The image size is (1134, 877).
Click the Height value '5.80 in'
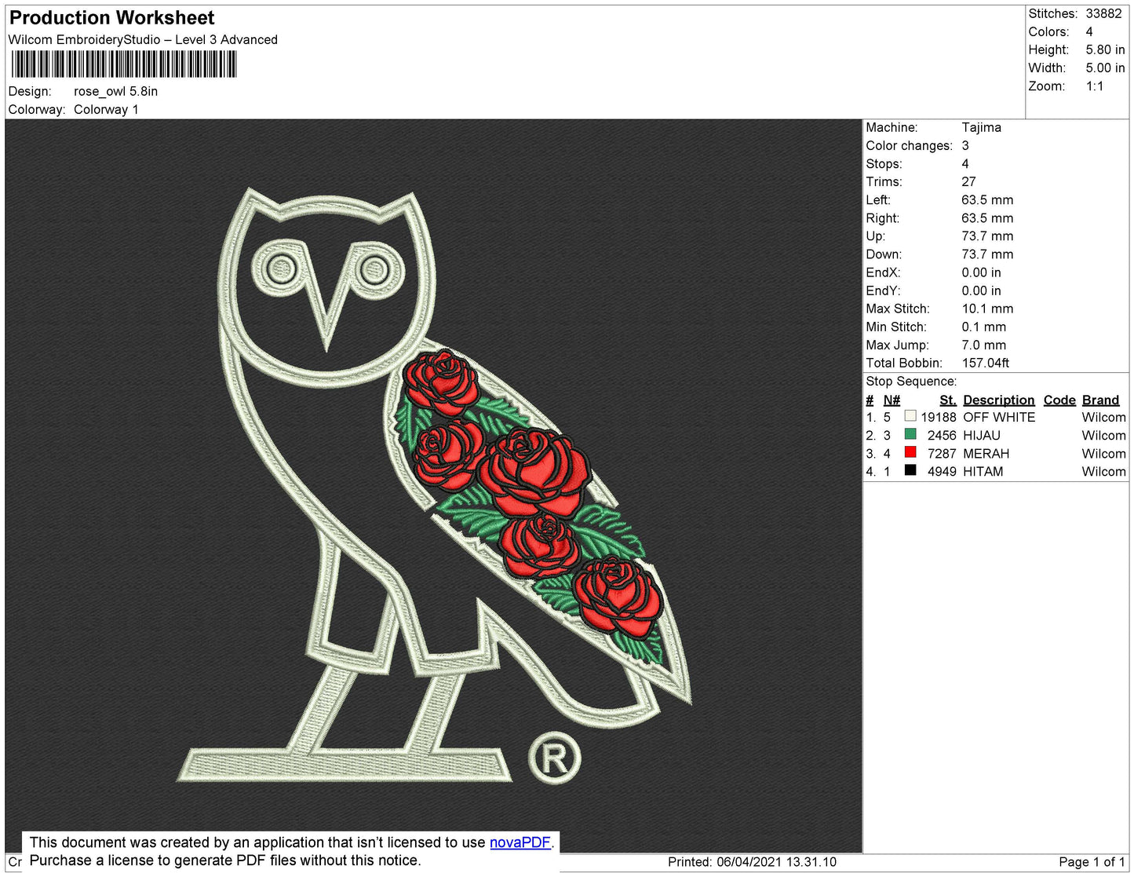(x=1105, y=50)
